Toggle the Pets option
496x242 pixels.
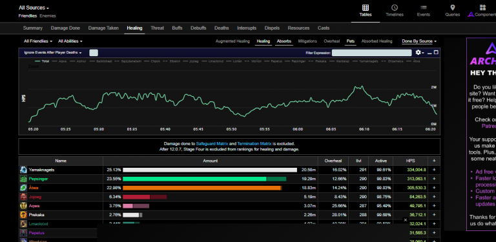351,41
